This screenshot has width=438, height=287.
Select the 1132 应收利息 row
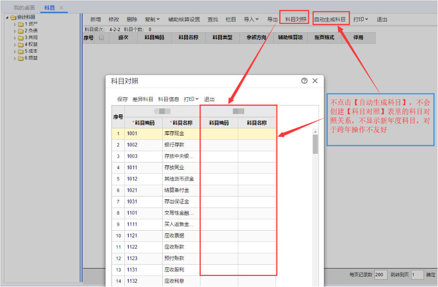click(x=194, y=281)
